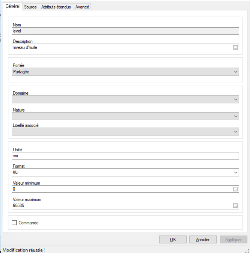Viewport: 250px width, 253px height.
Task: Click the ellipsis button beside Valeur minimum
Action: click(235, 189)
